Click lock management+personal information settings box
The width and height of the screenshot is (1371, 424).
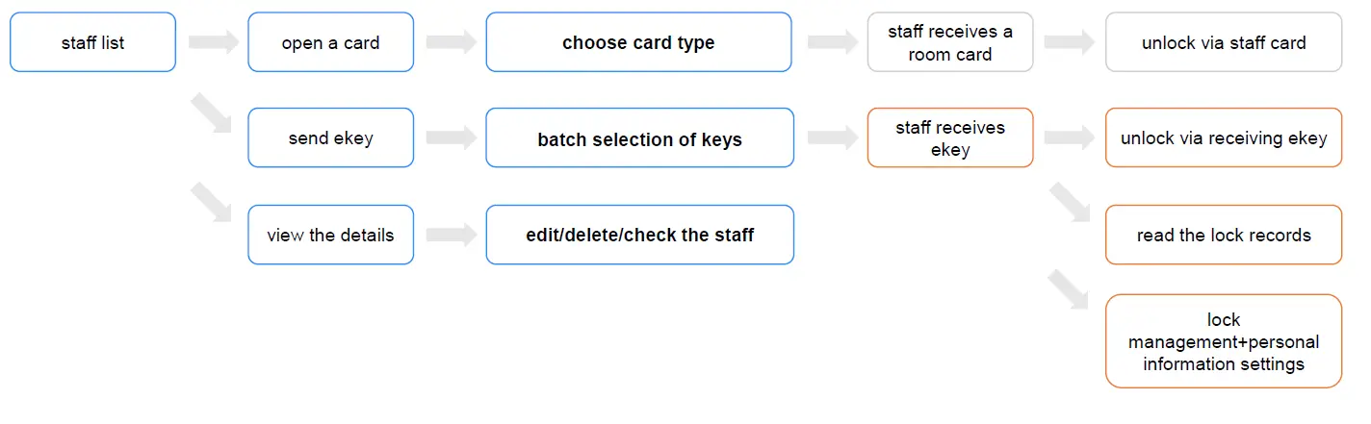click(1223, 341)
